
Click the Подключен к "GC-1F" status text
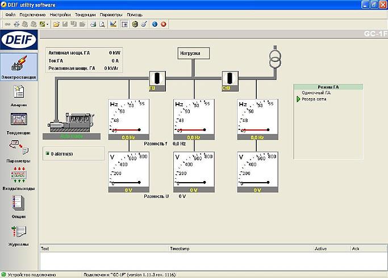point(130,275)
